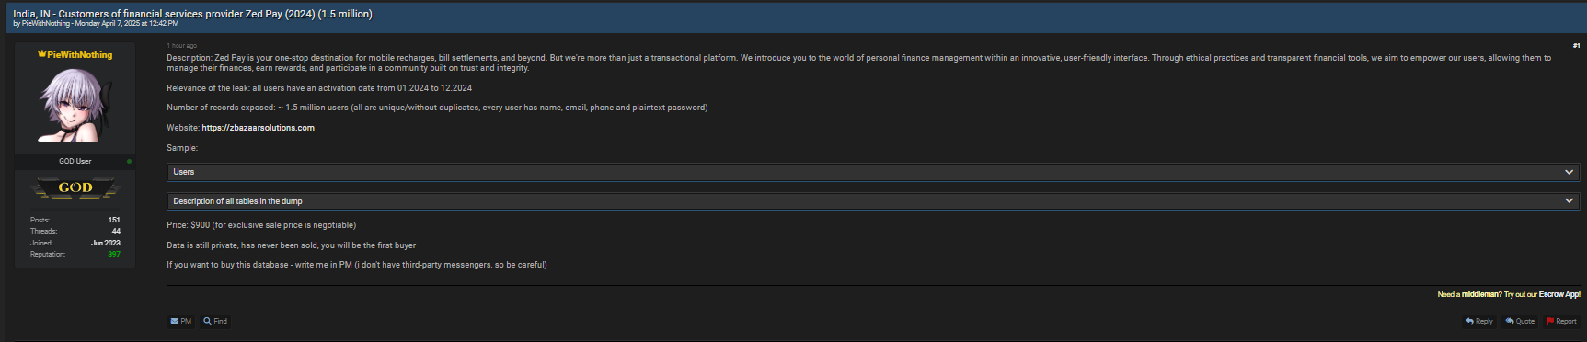The width and height of the screenshot is (1587, 342).
Task: Click the post number #1 permalink
Action: [1576, 45]
